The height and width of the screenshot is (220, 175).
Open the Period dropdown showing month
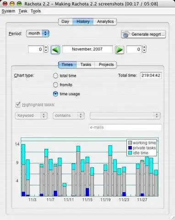(38, 33)
